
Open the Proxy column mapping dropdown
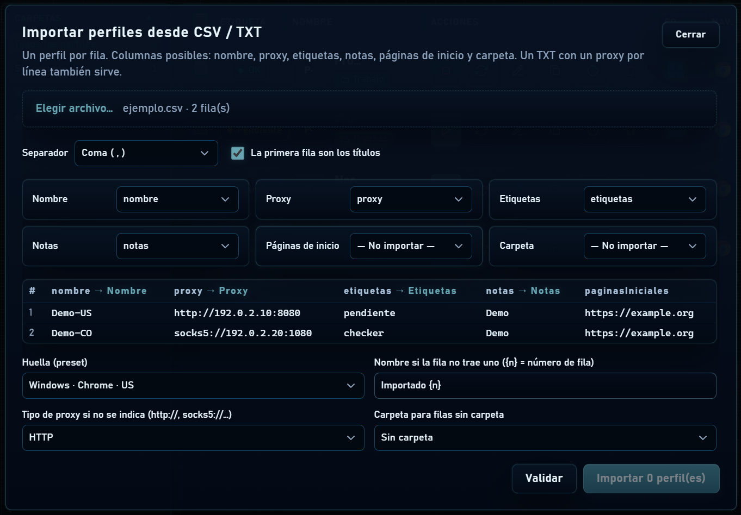coord(411,199)
